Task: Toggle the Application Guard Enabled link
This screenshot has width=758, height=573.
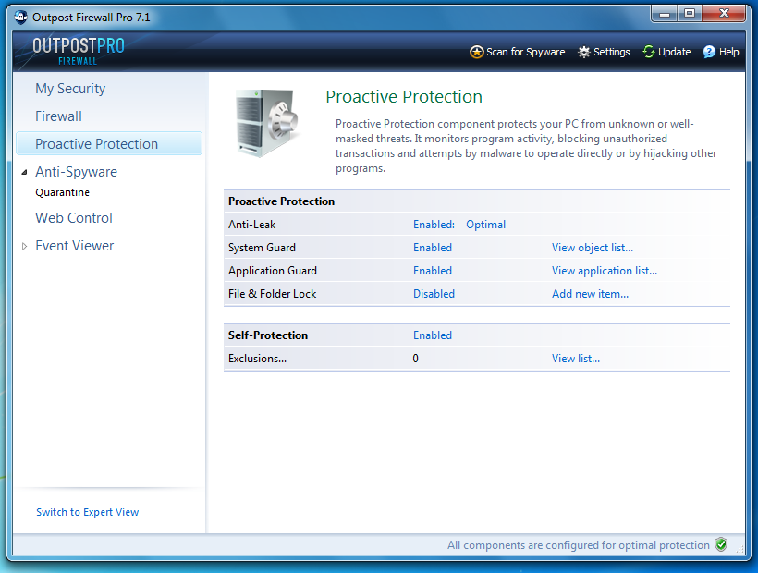Action: tap(433, 271)
